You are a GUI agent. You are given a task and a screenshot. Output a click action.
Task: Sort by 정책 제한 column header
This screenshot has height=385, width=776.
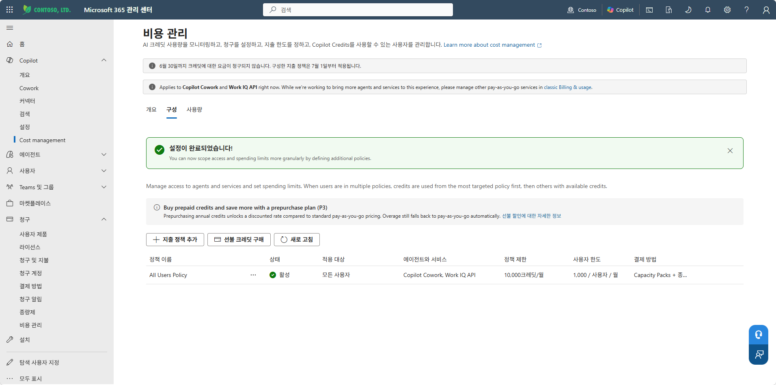(x=515, y=259)
